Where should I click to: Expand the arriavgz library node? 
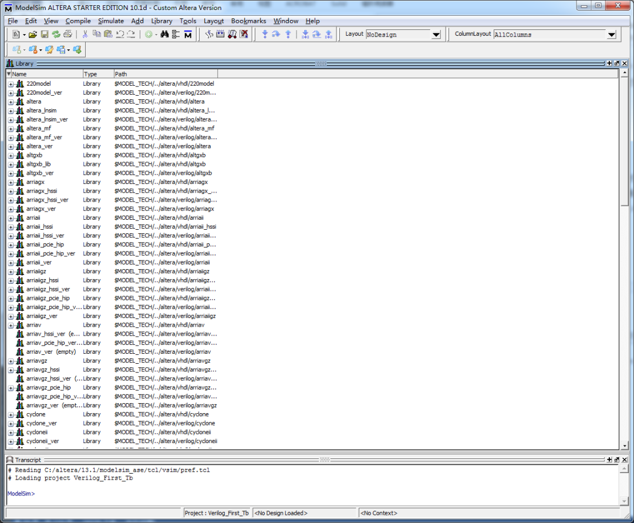[x=11, y=361]
